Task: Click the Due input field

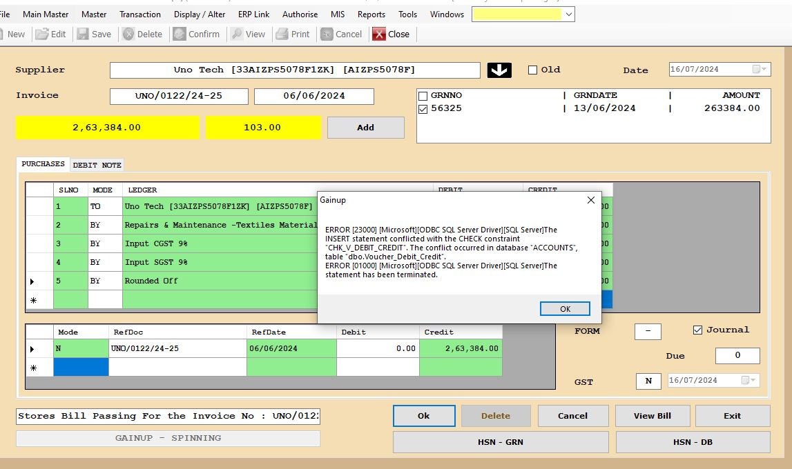Action: pos(737,356)
